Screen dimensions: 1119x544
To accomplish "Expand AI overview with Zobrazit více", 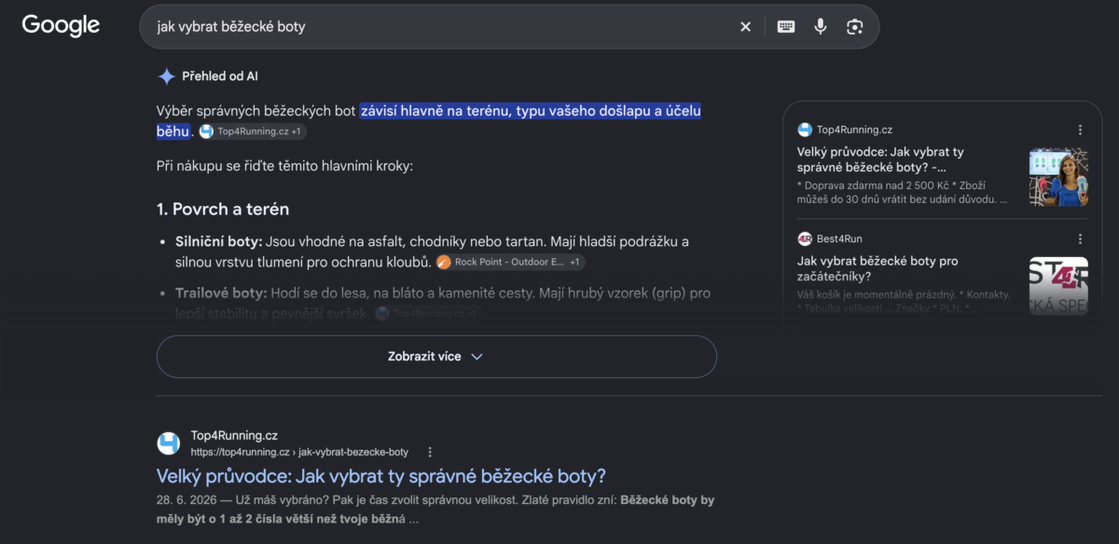I will click(x=436, y=356).
